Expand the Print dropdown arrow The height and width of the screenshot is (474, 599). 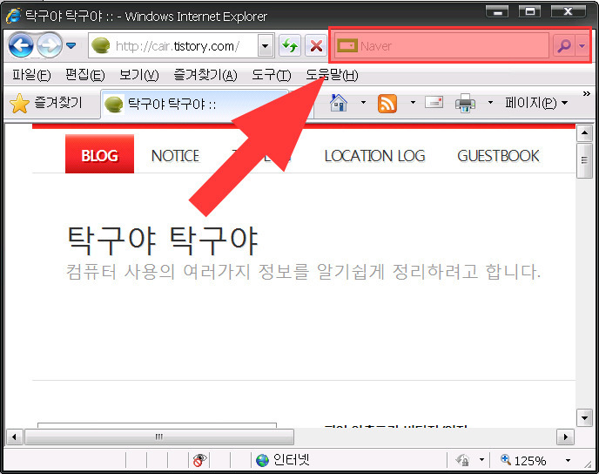490,103
